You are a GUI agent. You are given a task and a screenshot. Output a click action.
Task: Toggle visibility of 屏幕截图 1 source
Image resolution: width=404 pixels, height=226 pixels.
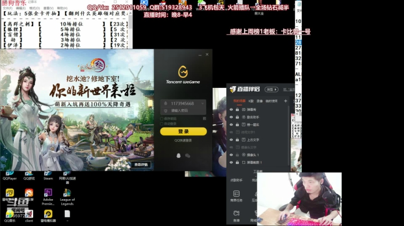231,162
